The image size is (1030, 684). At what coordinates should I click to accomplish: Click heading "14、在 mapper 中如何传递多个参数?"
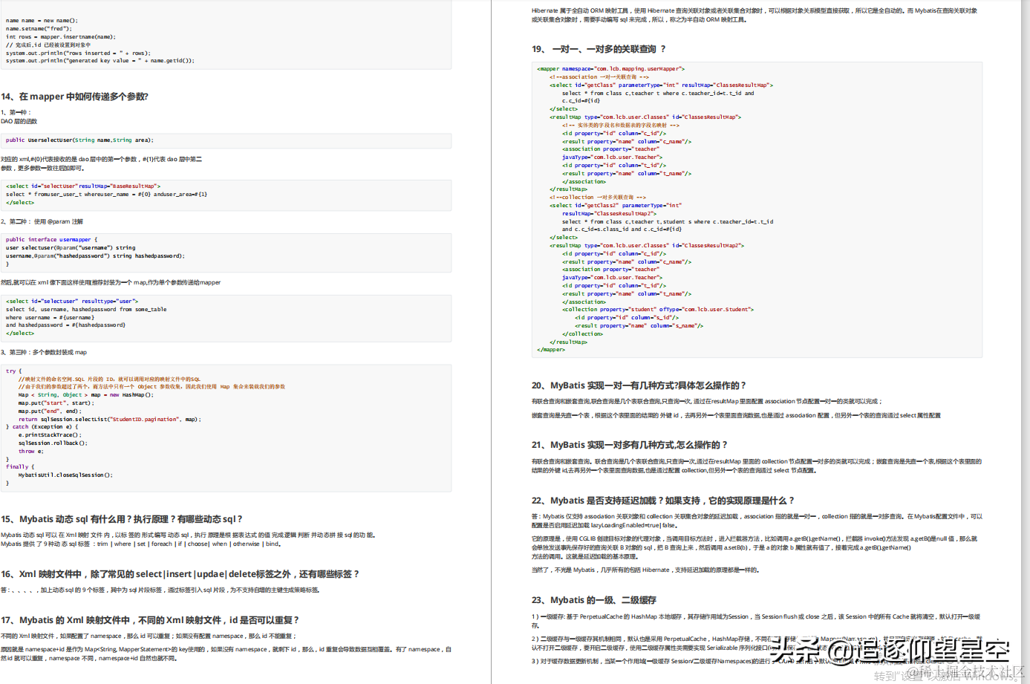[75, 97]
